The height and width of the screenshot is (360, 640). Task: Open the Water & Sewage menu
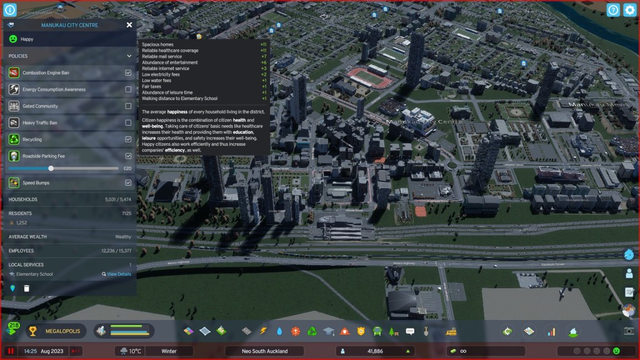[279, 331]
